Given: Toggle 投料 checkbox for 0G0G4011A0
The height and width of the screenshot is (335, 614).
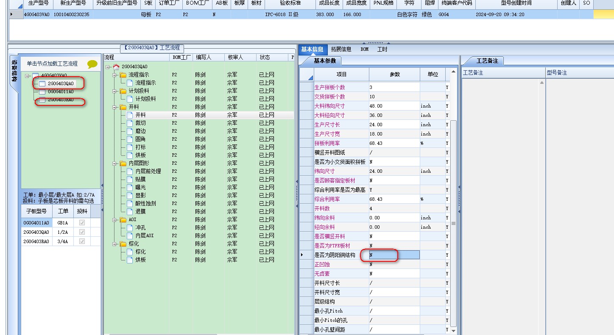Looking at the screenshot, I should 82,223.
